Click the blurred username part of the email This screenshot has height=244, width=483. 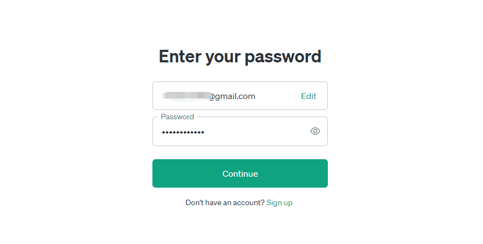[x=185, y=96]
